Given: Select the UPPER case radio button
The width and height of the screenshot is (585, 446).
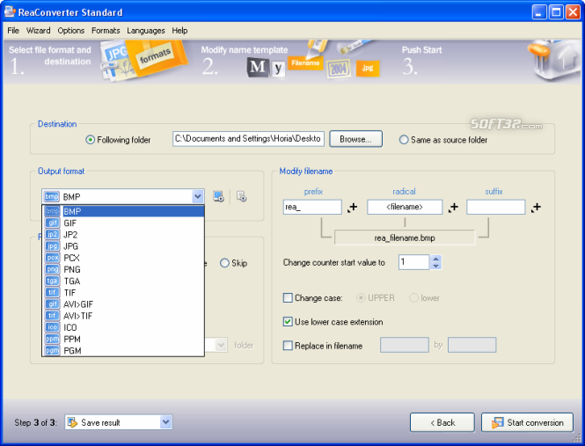Looking at the screenshot, I should coord(361,298).
